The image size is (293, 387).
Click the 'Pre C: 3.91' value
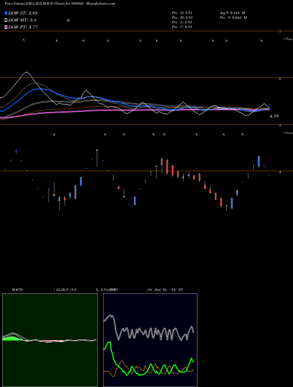click(x=182, y=27)
